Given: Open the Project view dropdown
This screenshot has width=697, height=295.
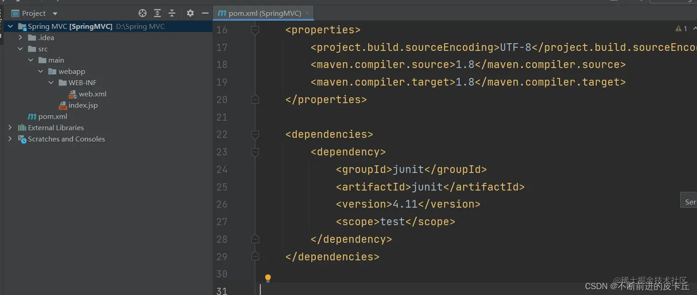Looking at the screenshot, I should point(55,14).
